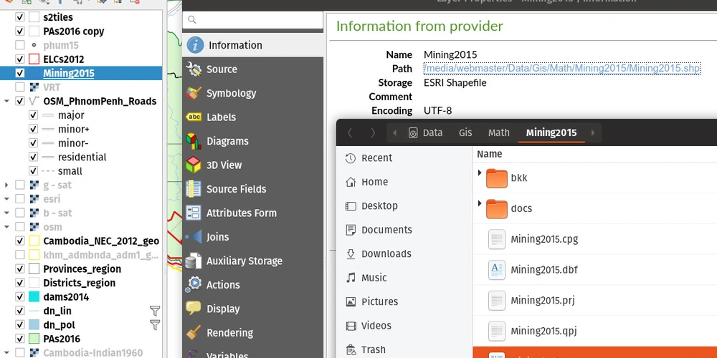Image resolution: width=717 pixels, height=358 pixels.
Task: Click path bar left scroll arrow
Action: coord(394,133)
